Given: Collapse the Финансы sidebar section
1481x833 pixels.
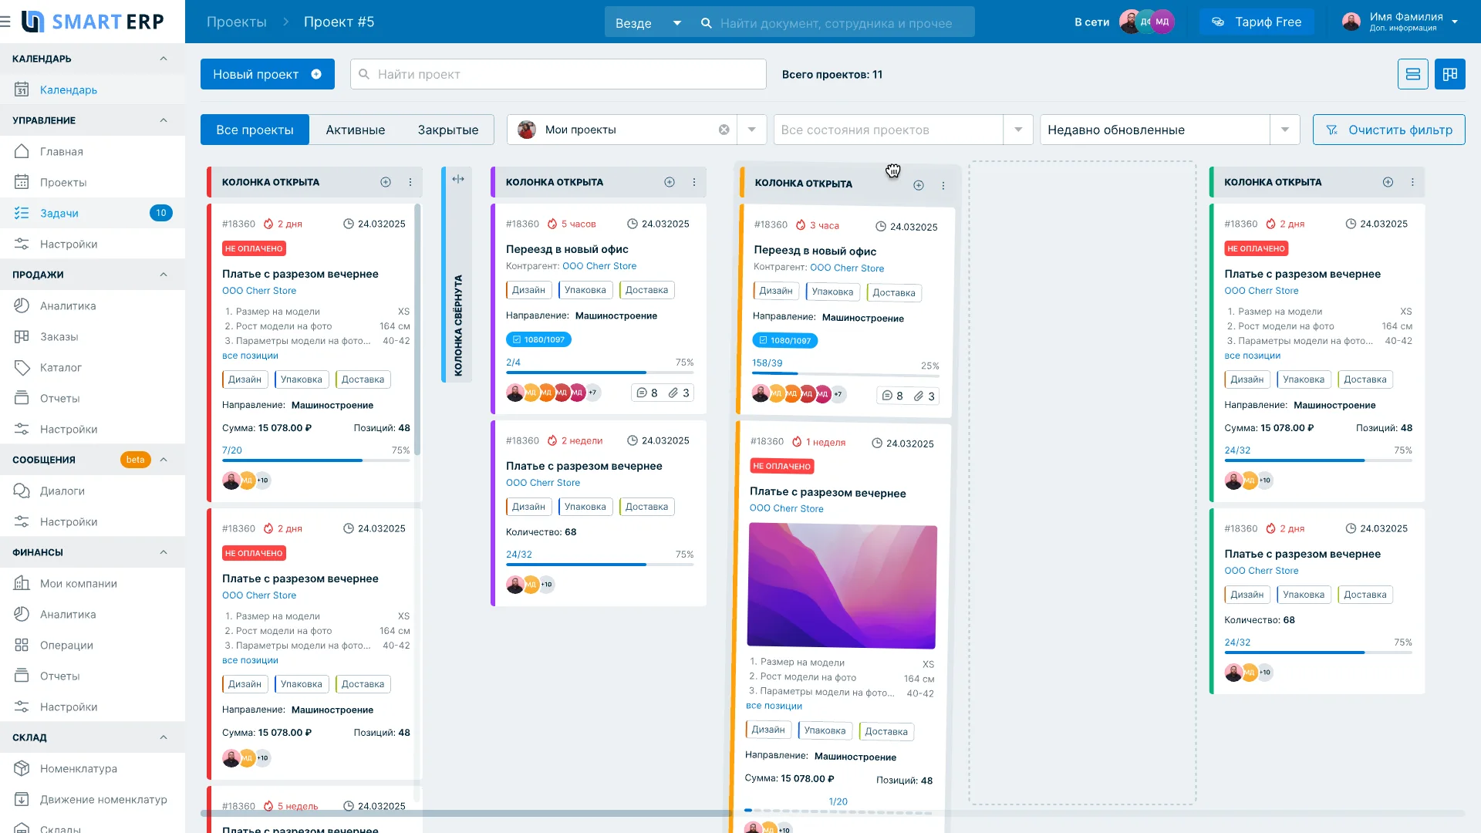Looking at the screenshot, I should (x=164, y=552).
